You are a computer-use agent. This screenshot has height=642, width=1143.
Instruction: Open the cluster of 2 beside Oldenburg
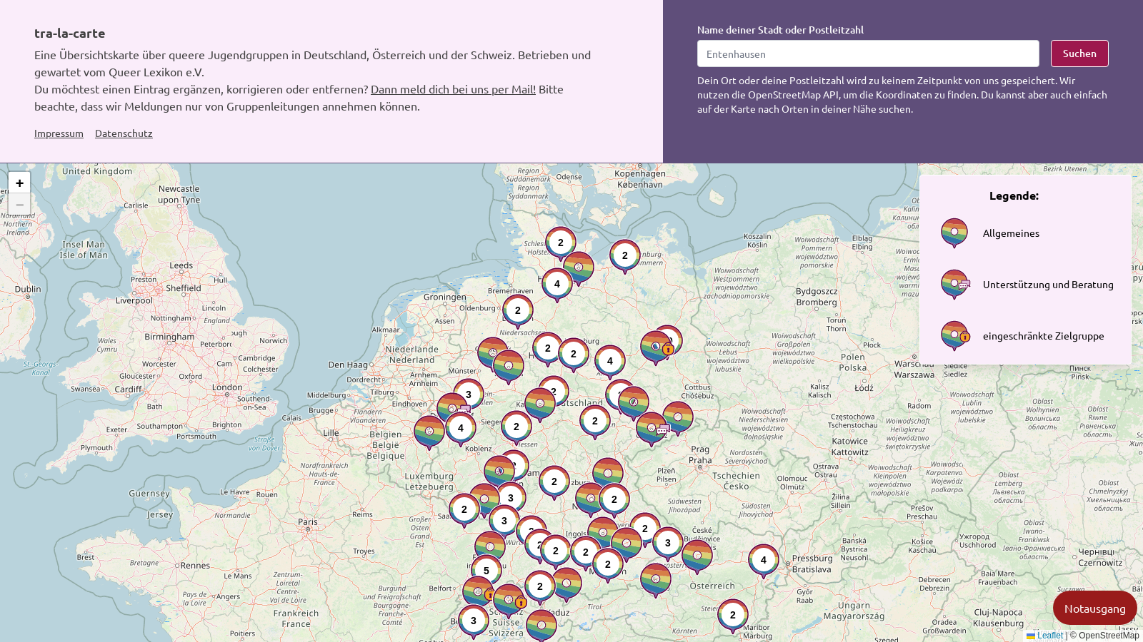[x=518, y=312]
